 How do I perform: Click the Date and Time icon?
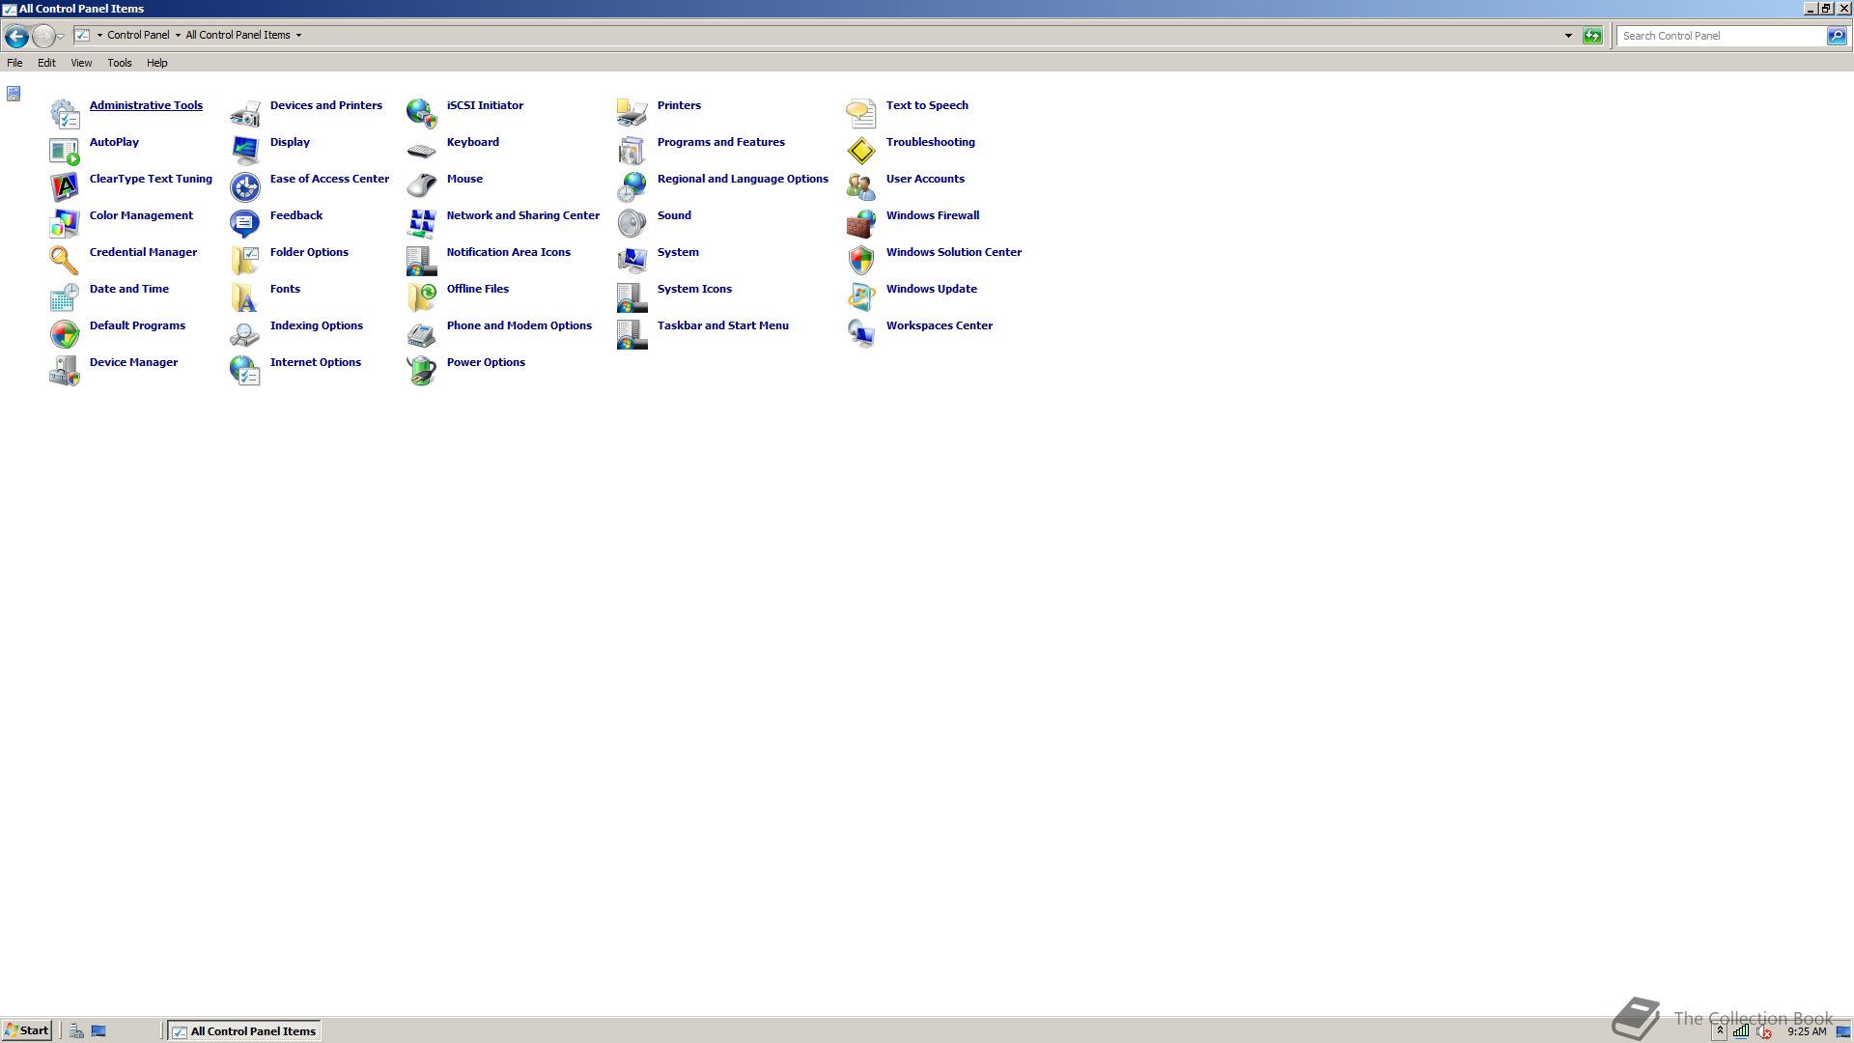[65, 297]
